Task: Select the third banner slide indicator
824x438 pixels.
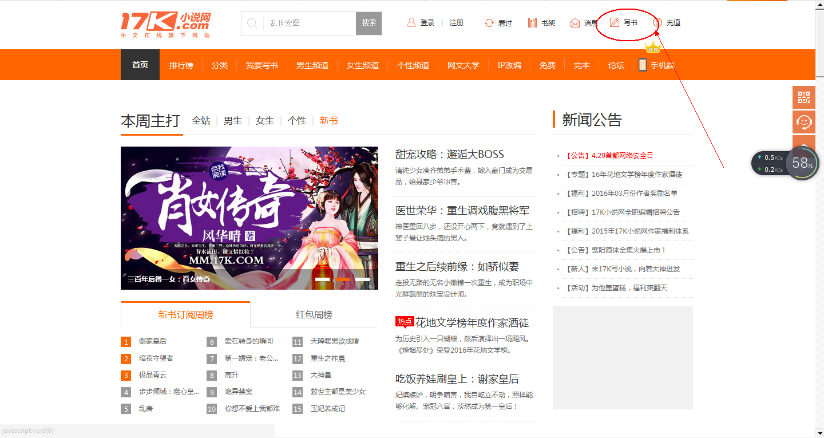Action: [362, 279]
